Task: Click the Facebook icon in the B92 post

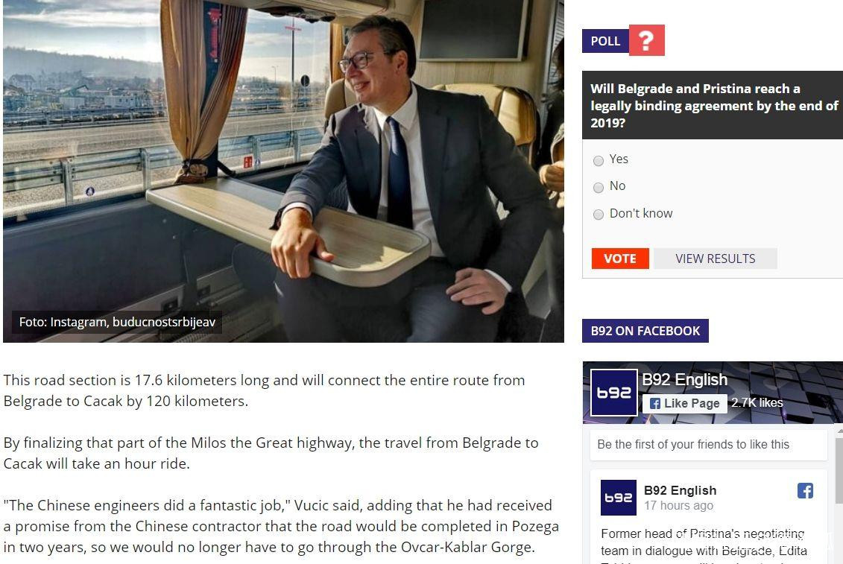Action: (805, 490)
